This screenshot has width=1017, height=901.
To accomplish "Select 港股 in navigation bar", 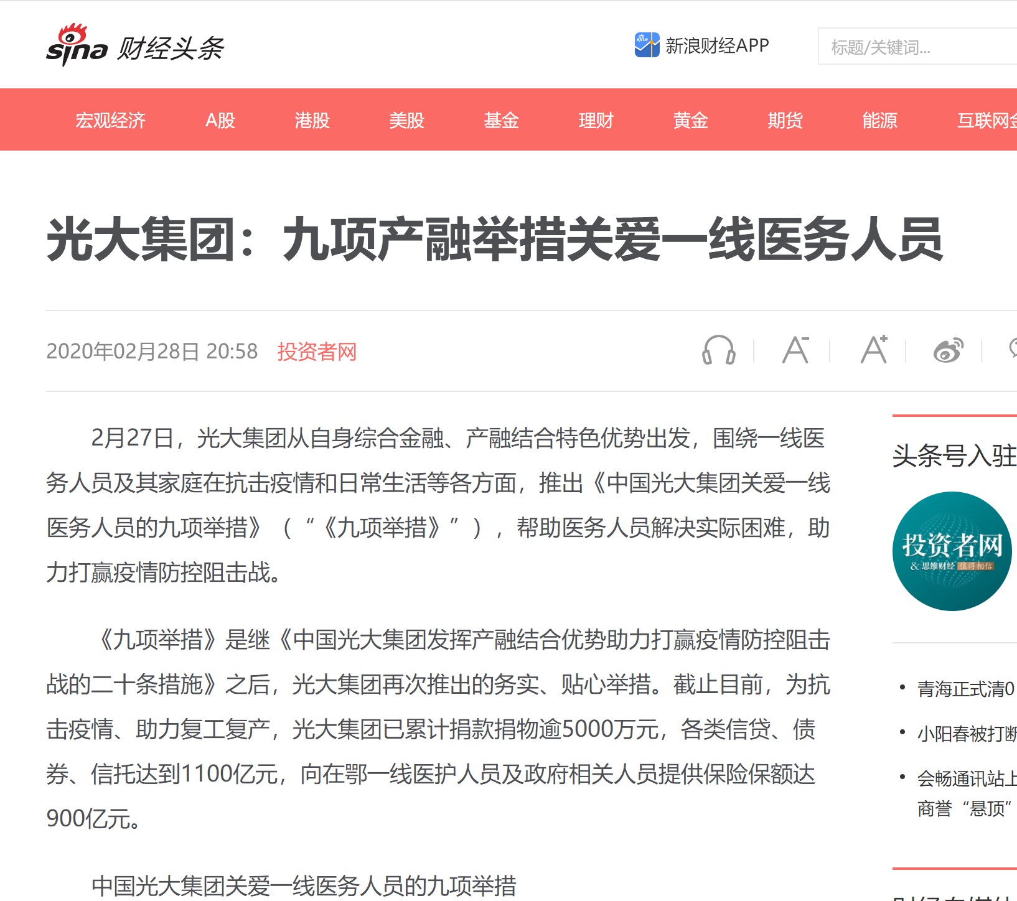I will (312, 120).
